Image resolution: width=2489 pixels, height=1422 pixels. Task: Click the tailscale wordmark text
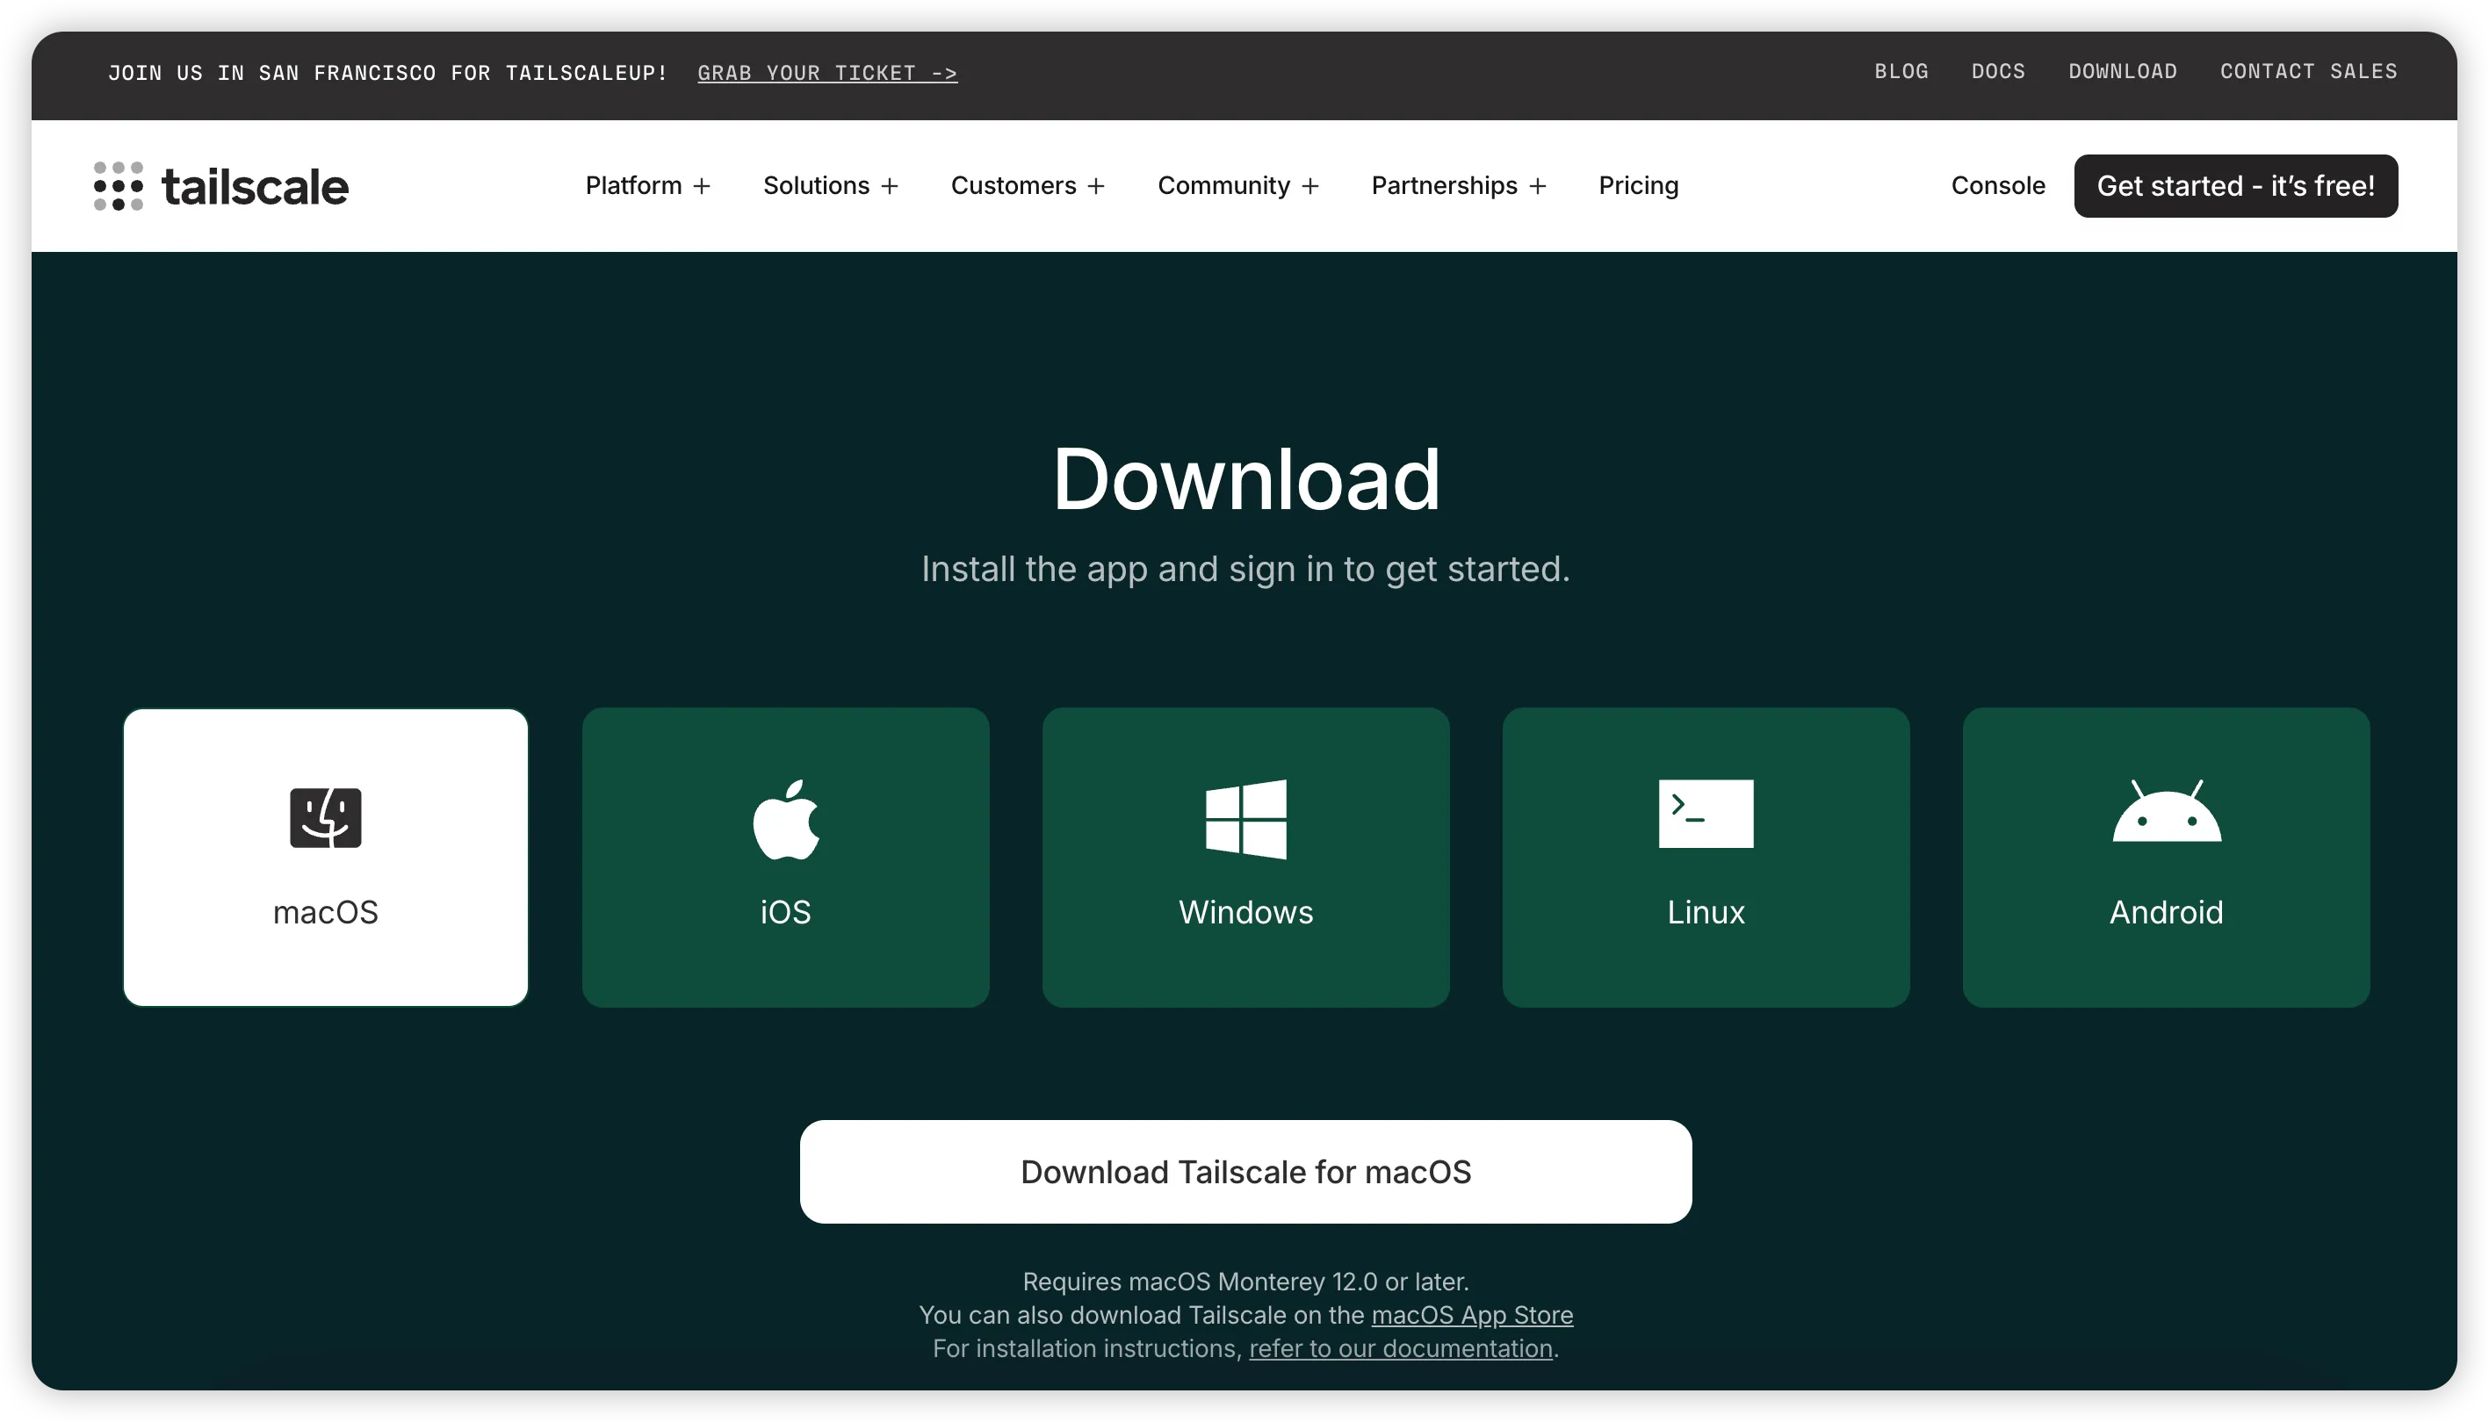click(x=254, y=187)
